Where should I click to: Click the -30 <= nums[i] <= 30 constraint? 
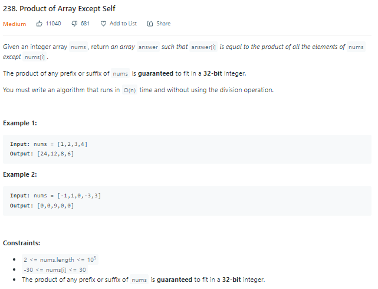pos(55,269)
